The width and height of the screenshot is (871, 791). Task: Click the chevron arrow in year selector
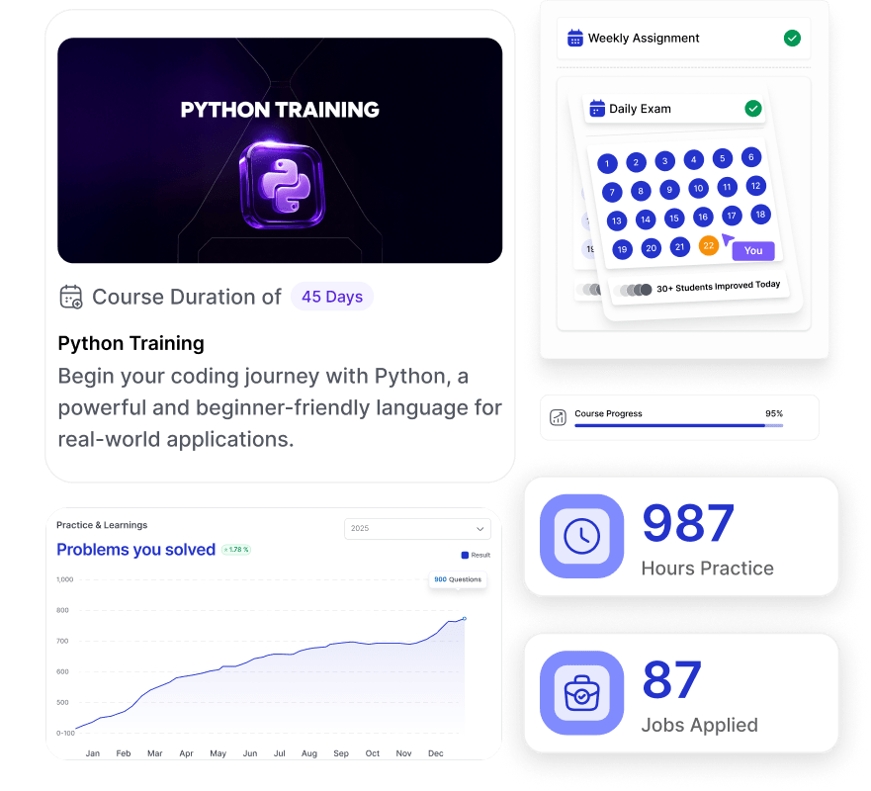pyautogui.click(x=479, y=528)
